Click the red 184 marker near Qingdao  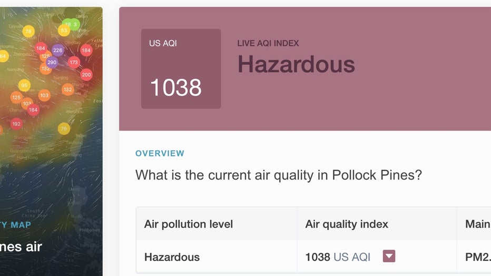(x=86, y=50)
